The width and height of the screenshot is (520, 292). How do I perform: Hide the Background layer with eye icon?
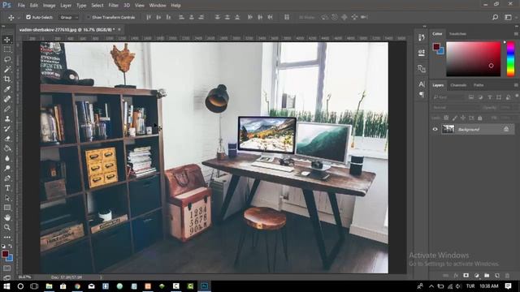(435, 130)
